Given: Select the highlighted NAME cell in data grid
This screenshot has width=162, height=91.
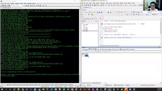Looking at the screenshot, I should point(87,56).
